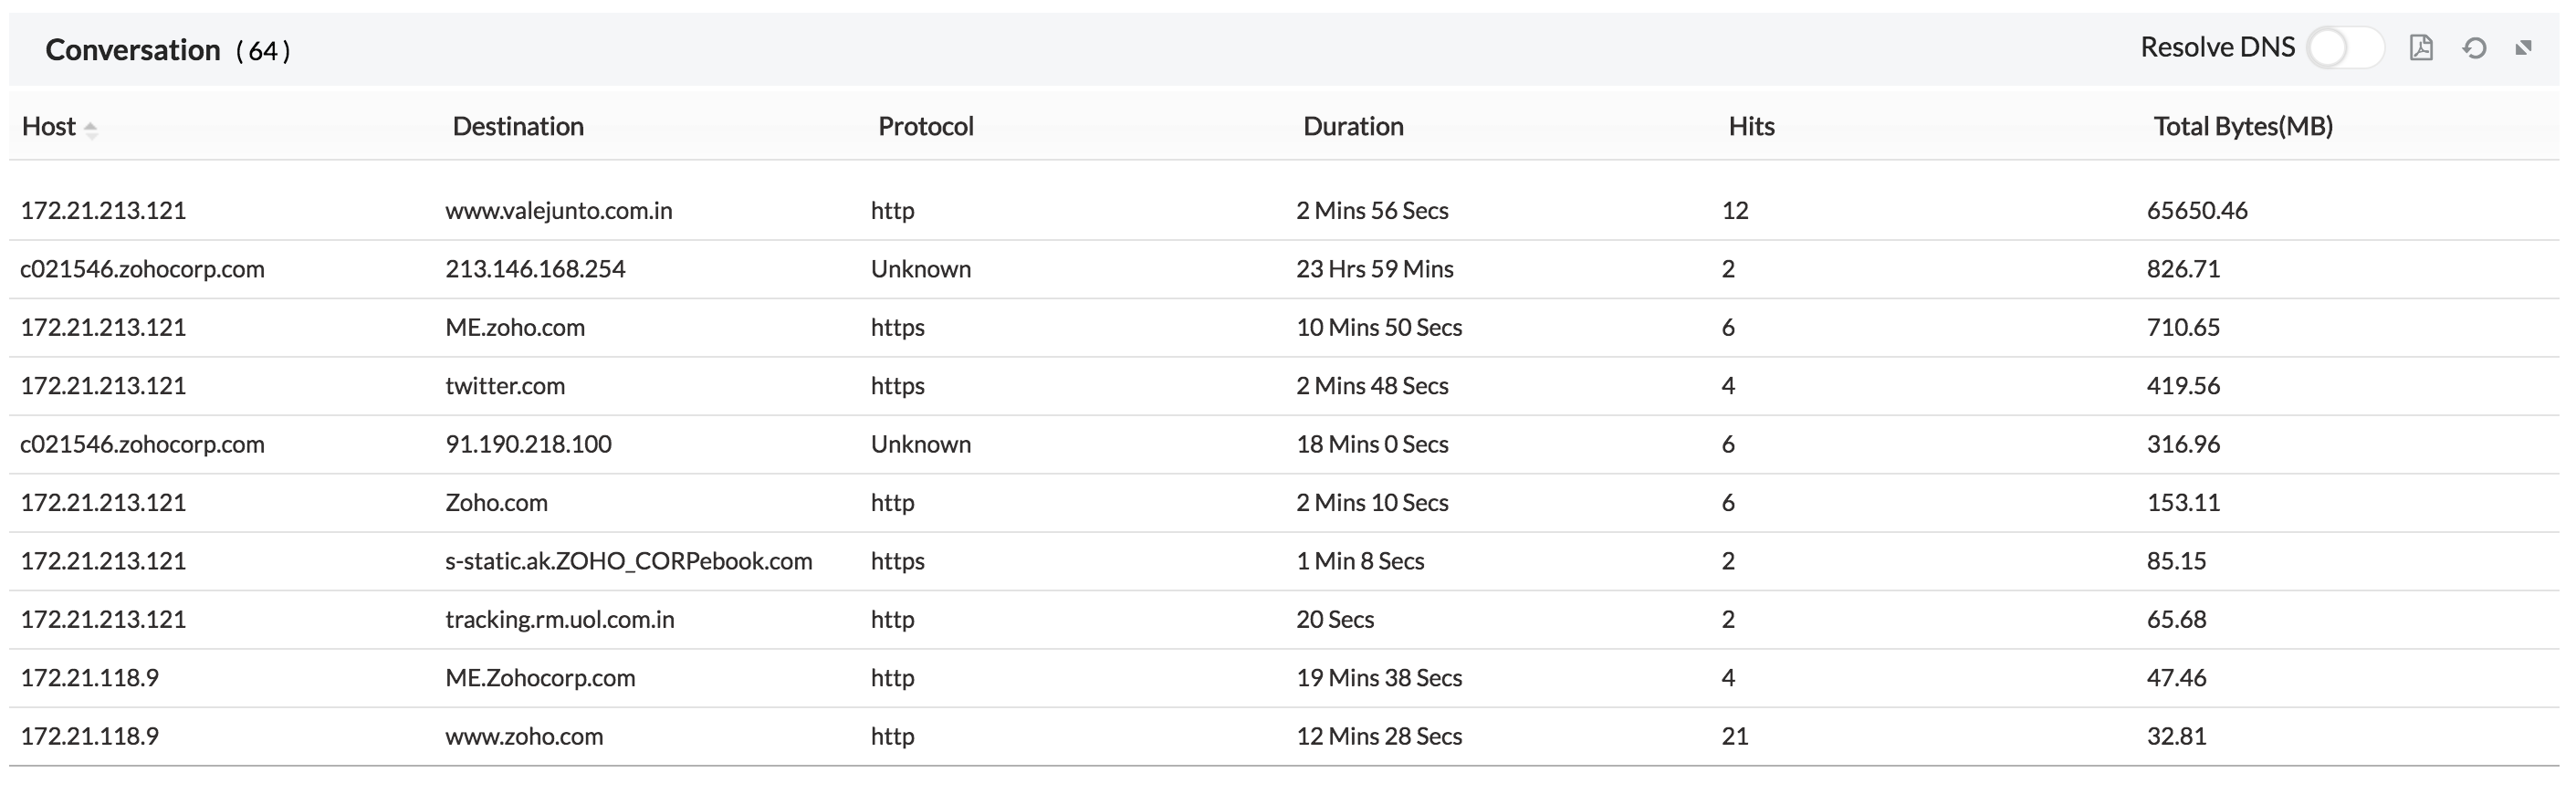Click the Host column sort arrow

91,129
